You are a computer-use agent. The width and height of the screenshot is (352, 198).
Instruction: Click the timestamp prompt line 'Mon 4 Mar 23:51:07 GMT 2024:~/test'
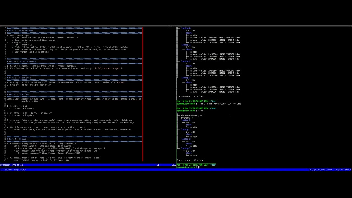[197, 165]
